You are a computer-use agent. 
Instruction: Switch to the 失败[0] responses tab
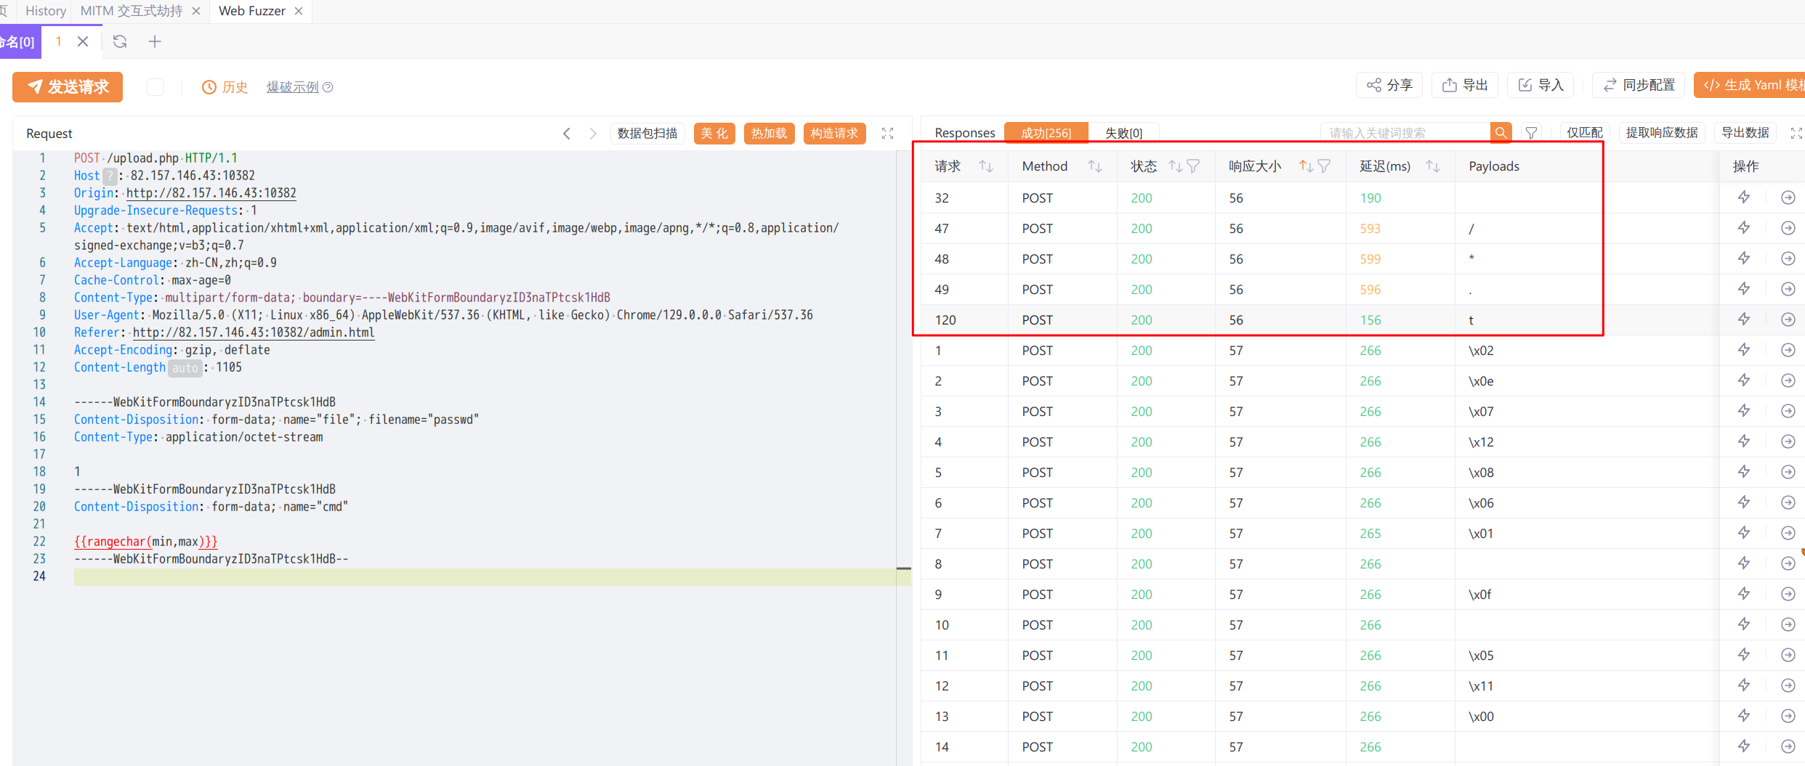1123,133
